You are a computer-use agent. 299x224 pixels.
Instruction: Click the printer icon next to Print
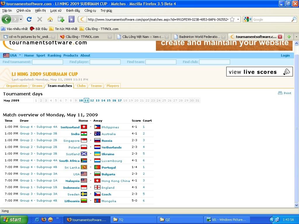coord(280,93)
